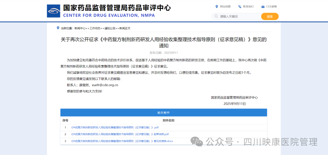Go to 新闻中心 in breadcrumb
Viewport: 328px width, 155px height.
click(80, 28)
